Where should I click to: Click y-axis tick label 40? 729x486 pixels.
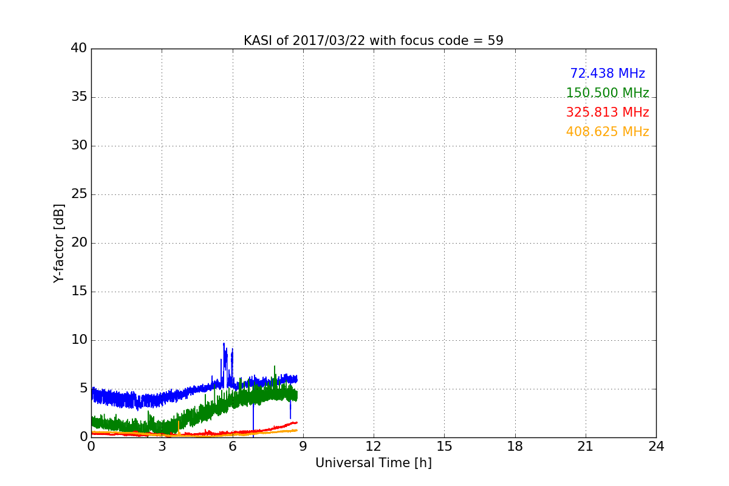(x=79, y=49)
